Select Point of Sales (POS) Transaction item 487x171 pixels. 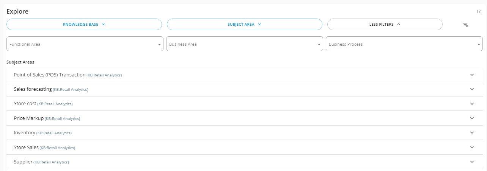[245, 75]
